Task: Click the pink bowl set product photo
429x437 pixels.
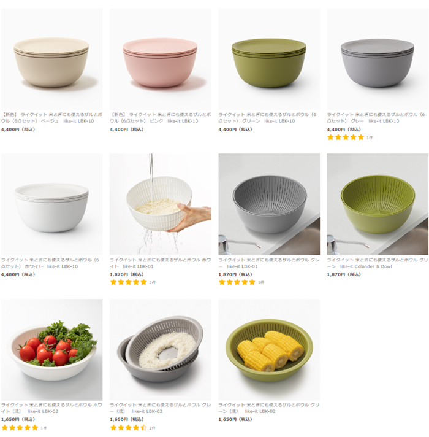Action: (160, 60)
